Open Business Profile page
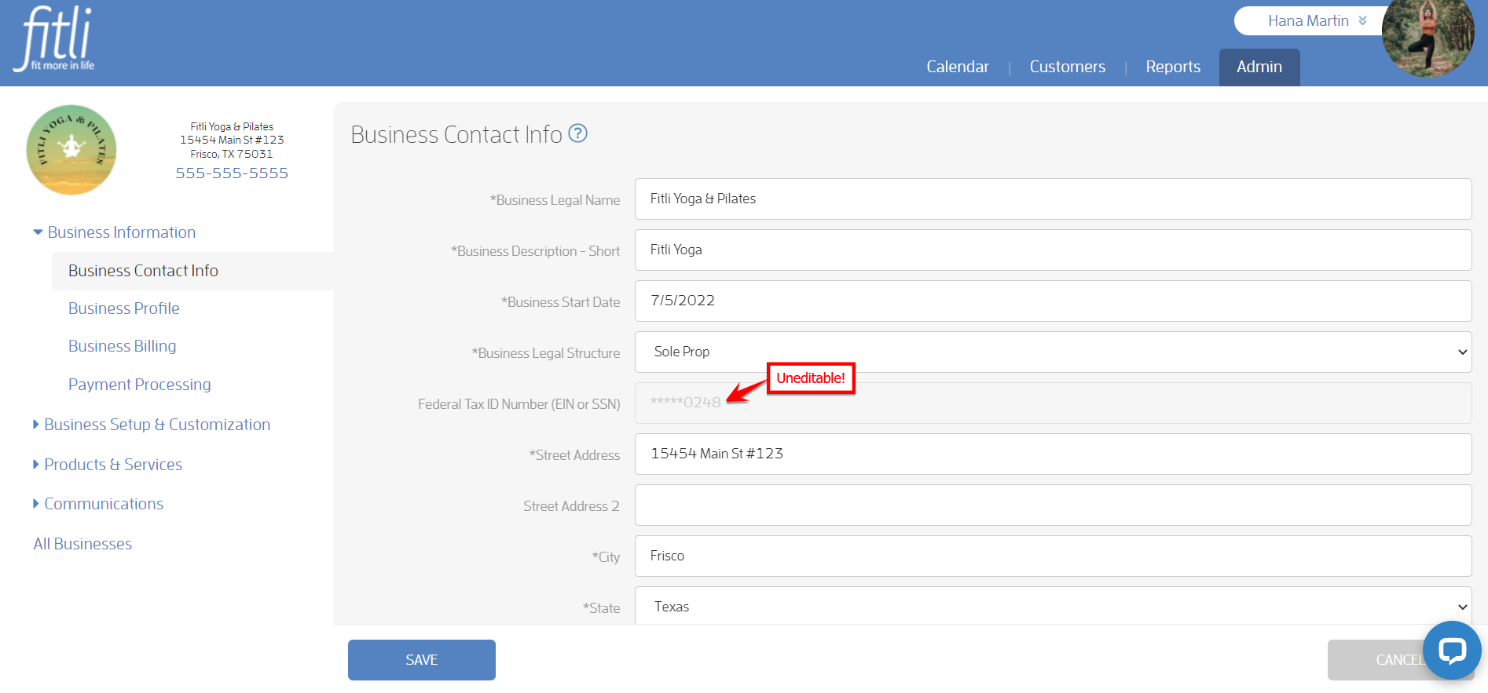Image resolution: width=1488 pixels, height=693 pixels. (x=124, y=308)
